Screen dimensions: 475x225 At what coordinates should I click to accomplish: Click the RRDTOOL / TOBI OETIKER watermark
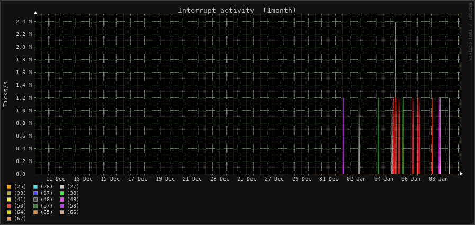469,31
